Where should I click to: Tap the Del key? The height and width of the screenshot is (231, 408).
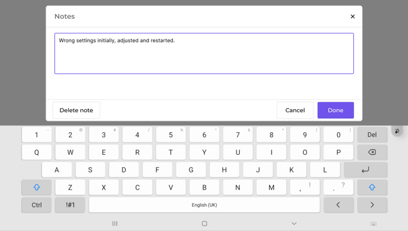372,135
